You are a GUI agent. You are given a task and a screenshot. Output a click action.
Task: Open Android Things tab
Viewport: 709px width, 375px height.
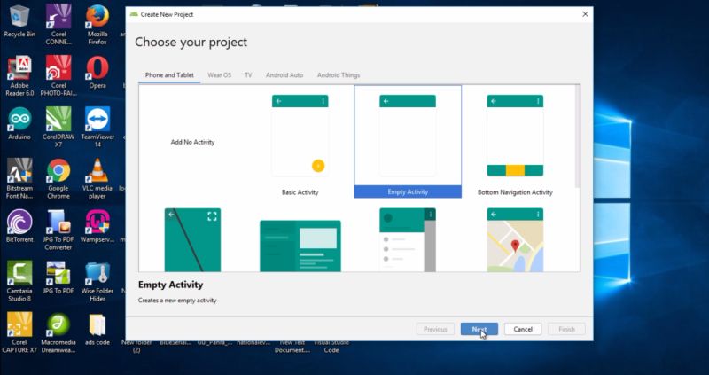[x=339, y=75]
